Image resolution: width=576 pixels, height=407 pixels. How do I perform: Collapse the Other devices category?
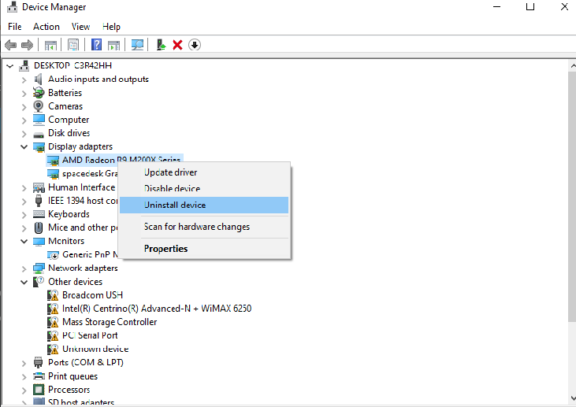coord(24,282)
